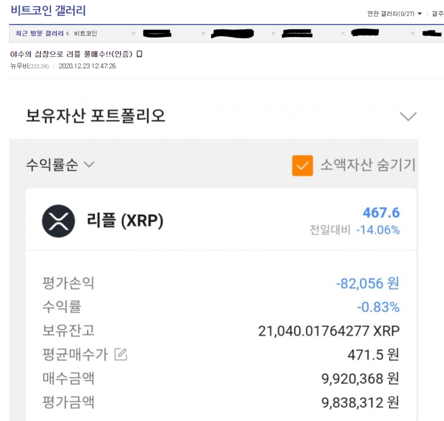Click the post timestamp 2020.12.23 12:47:26
Screen dimensions: 444x421
(x=87, y=66)
